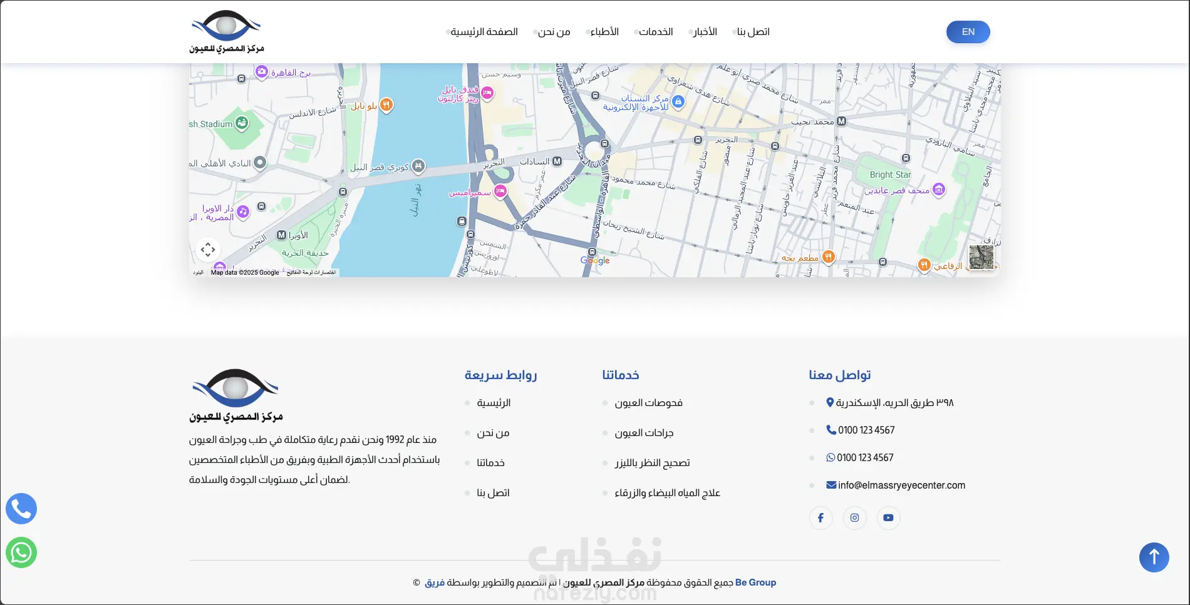Click the WhatsApp number in footer contacts
This screenshot has width=1190, height=605.
(859, 458)
